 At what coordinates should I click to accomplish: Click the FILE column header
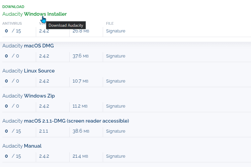110,23
